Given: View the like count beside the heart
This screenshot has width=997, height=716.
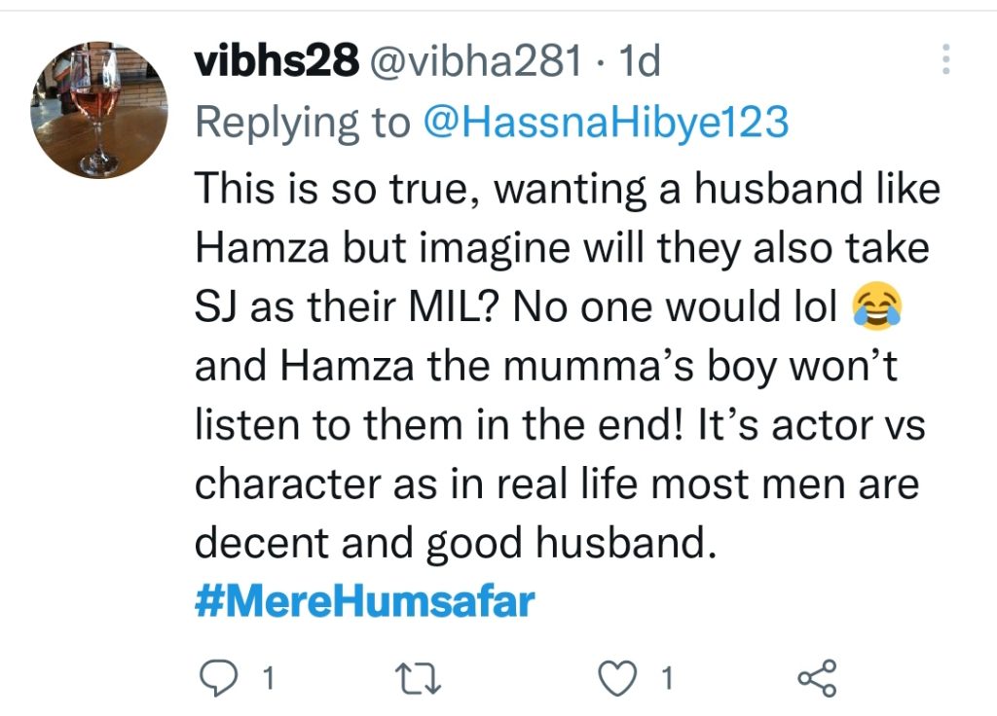Looking at the screenshot, I should click(x=666, y=678).
